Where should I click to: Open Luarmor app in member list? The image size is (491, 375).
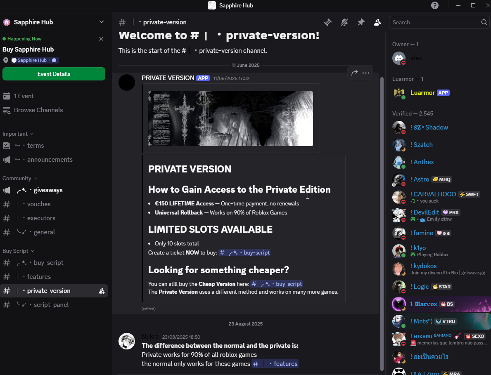438,93
